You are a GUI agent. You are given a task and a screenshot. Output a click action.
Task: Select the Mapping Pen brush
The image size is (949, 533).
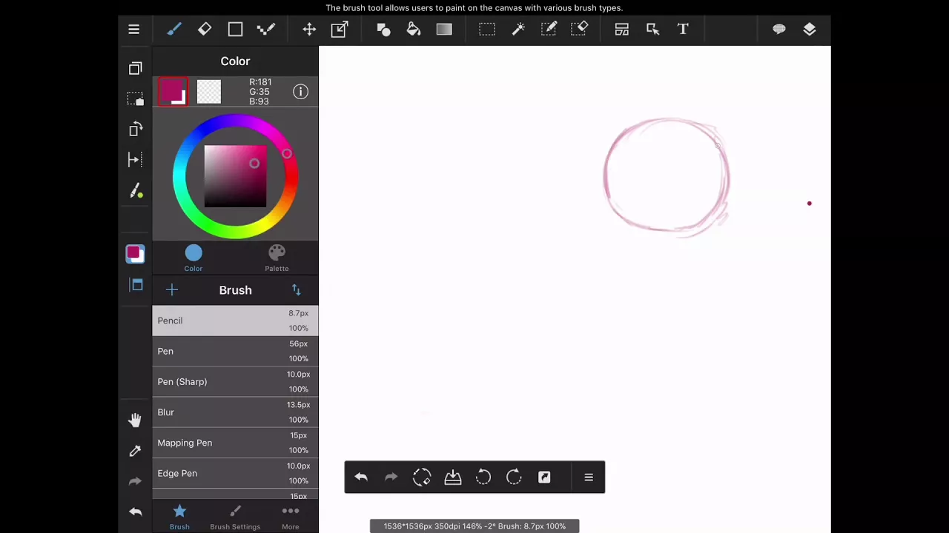[235, 443]
